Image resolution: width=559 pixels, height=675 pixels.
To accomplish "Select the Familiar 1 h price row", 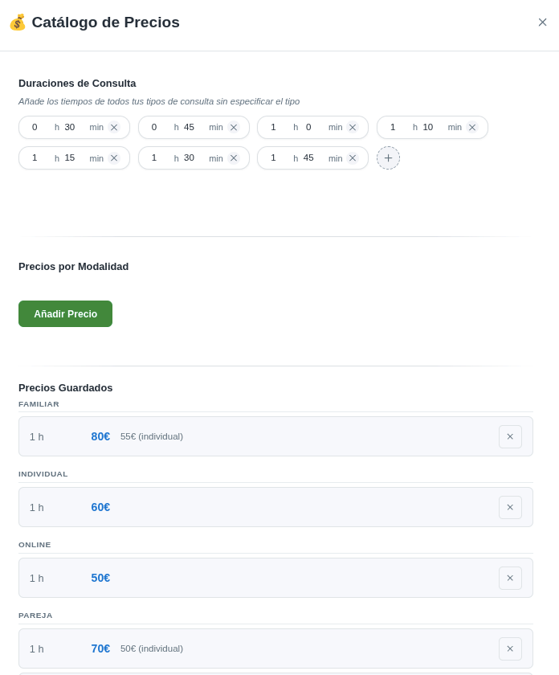I will coord(275,436).
